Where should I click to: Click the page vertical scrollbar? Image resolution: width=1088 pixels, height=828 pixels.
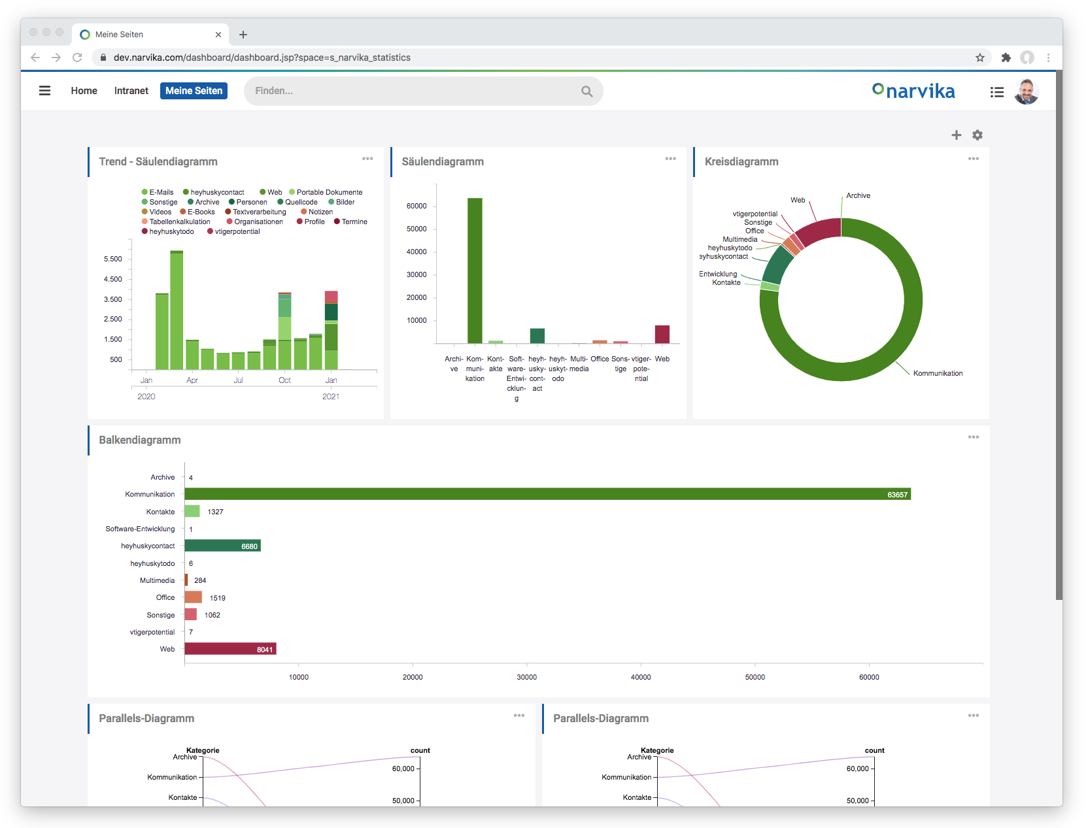[x=1059, y=335]
